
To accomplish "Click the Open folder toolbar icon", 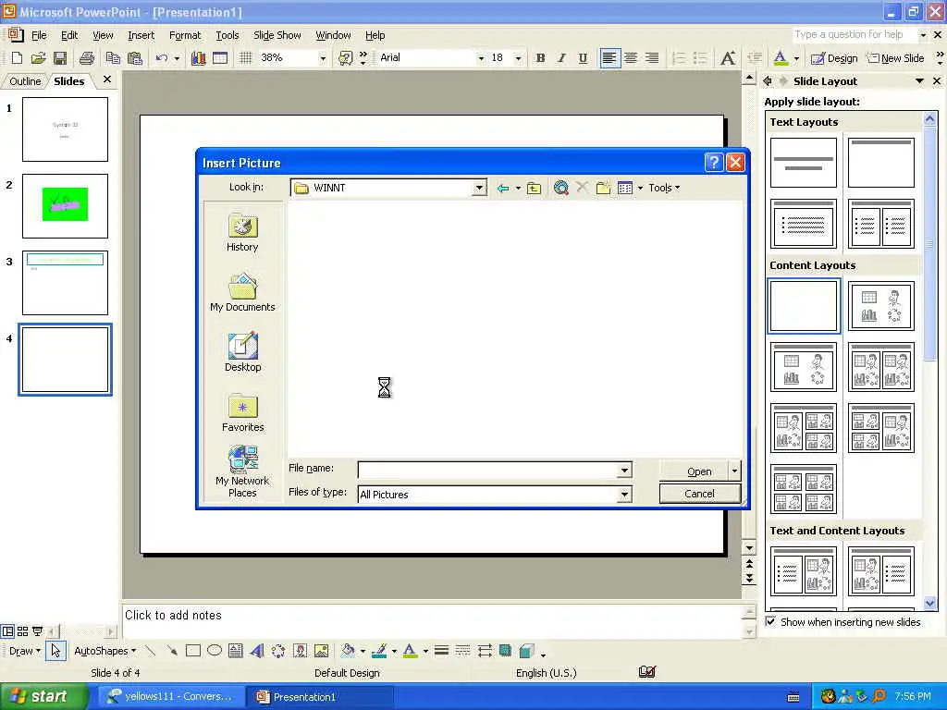I will pos(38,58).
